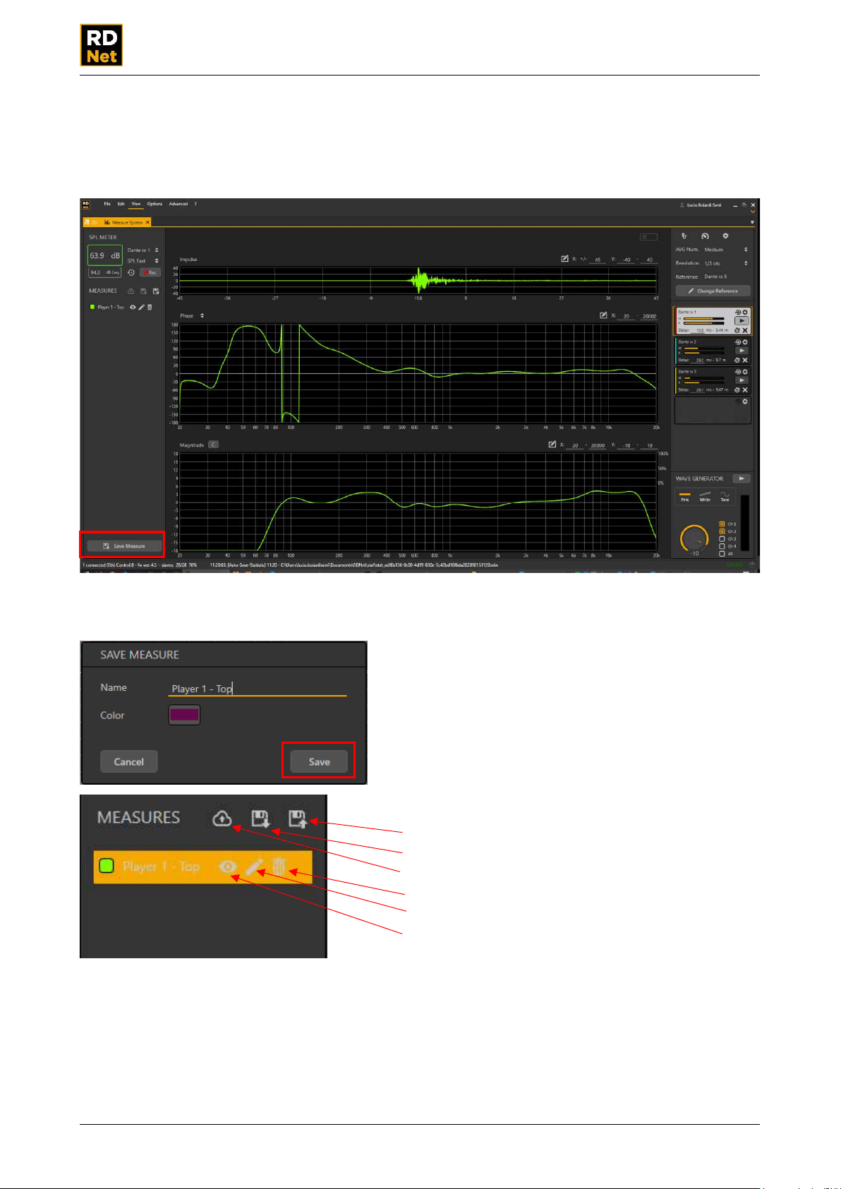841x1189 pixels.
Task: Open the microphone inputs icon in right panel
Action: pyautogui.click(x=684, y=236)
